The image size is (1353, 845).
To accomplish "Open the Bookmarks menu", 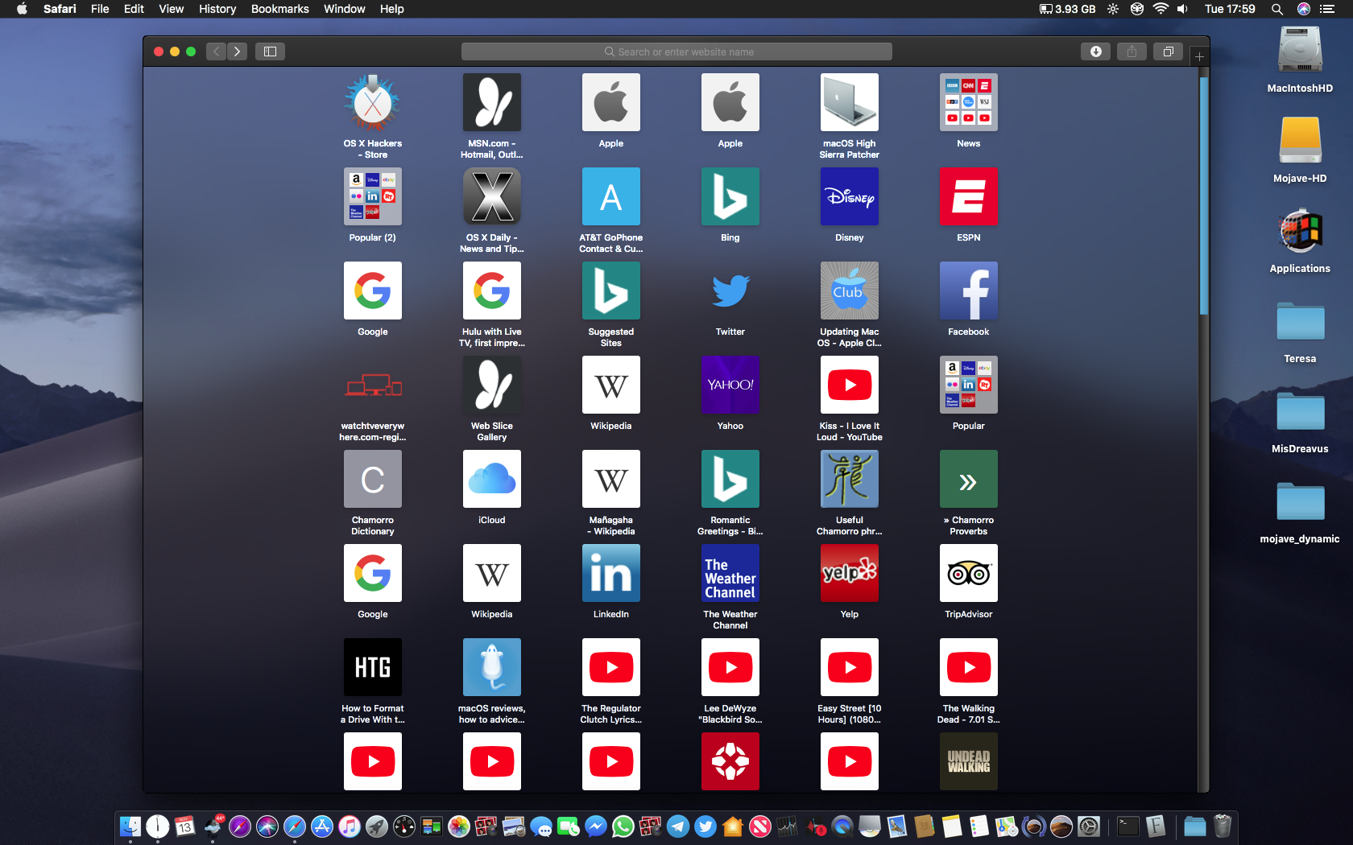I will pos(280,9).
